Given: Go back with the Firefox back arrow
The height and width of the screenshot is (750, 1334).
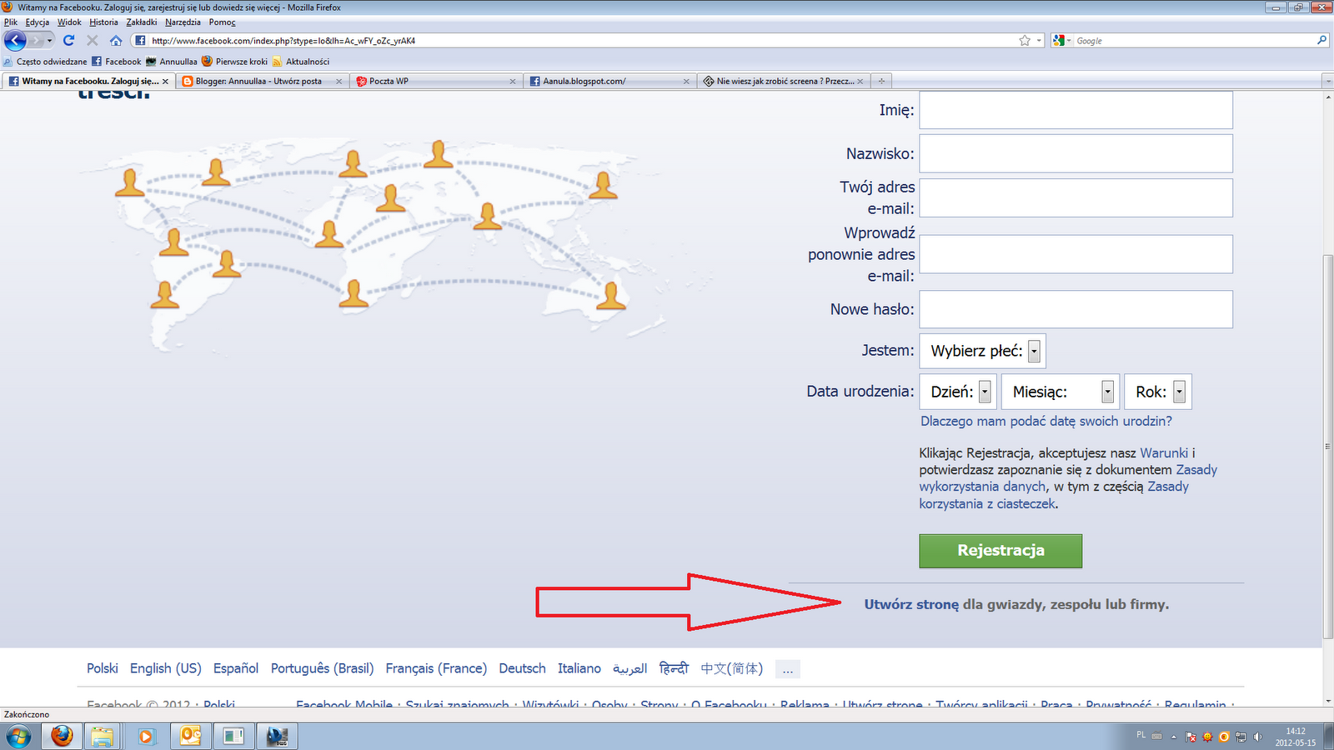Looking at the screenshot, I should pos(15,40).
